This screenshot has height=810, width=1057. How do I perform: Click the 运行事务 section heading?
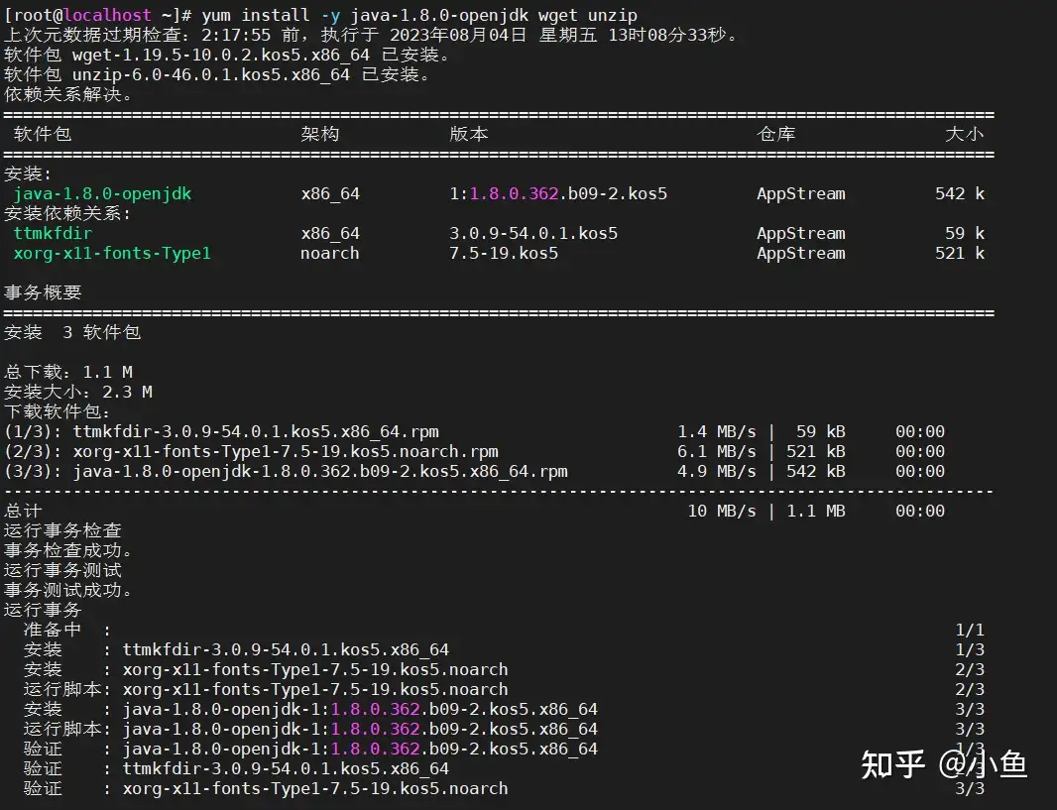(44, 610)
